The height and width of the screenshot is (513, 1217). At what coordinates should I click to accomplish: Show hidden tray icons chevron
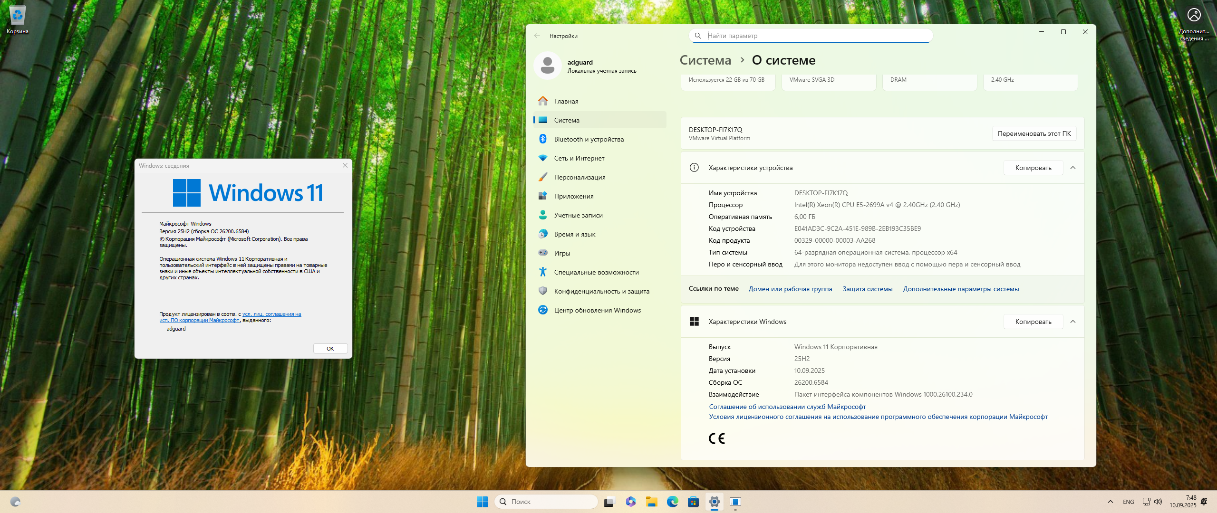(x=1111, y=502)
